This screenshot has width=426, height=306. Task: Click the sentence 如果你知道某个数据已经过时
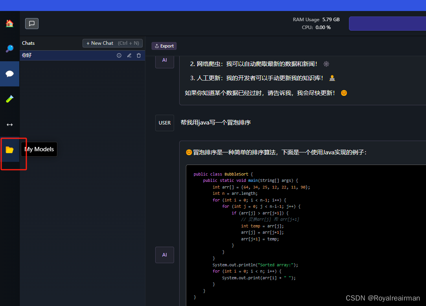point(266,93)
